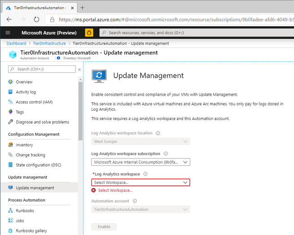Click the Microsoft Azure (Preview) title
Image resolution: width=294 pixels, height=235 pixels.
click(49, 32)
